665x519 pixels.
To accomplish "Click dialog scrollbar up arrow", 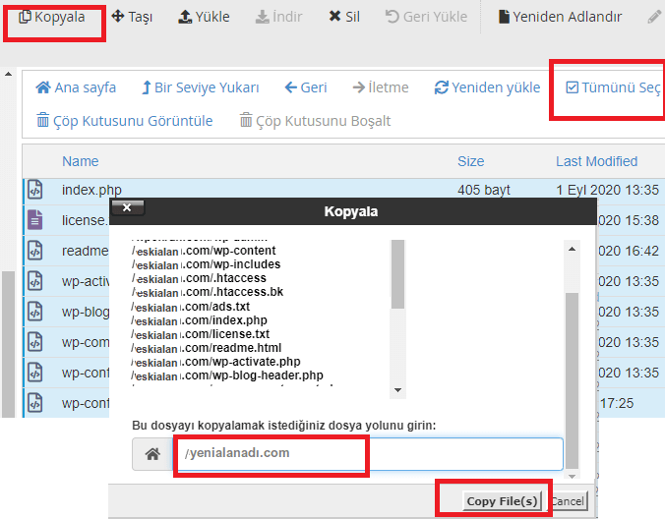I will pyautogui.click(x=573, y=249).
